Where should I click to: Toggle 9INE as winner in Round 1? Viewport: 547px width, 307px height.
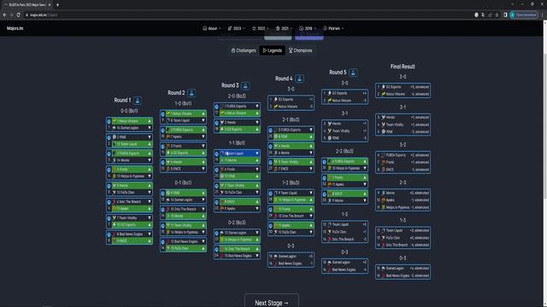[132, 137]
